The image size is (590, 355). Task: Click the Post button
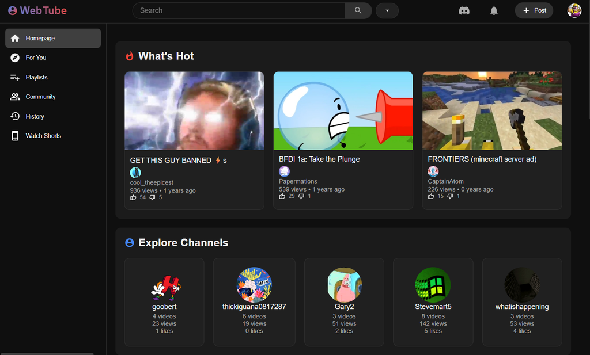tap(534, 10)
